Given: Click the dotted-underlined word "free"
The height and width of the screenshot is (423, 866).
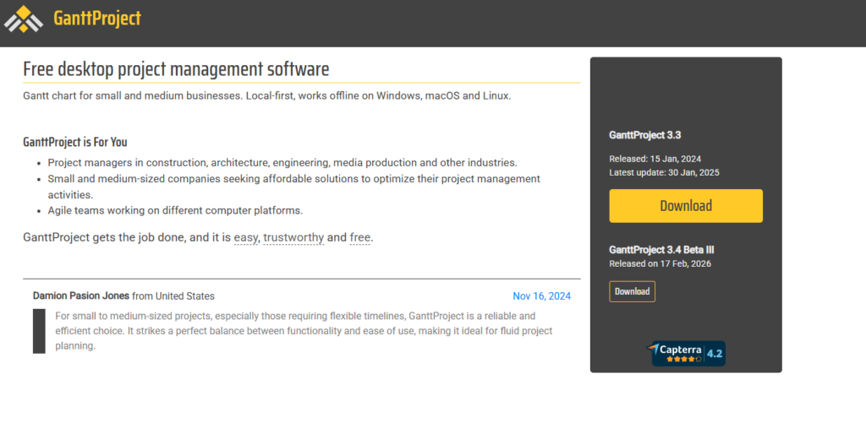Looking at the screenshot, I should coord(359,238).
